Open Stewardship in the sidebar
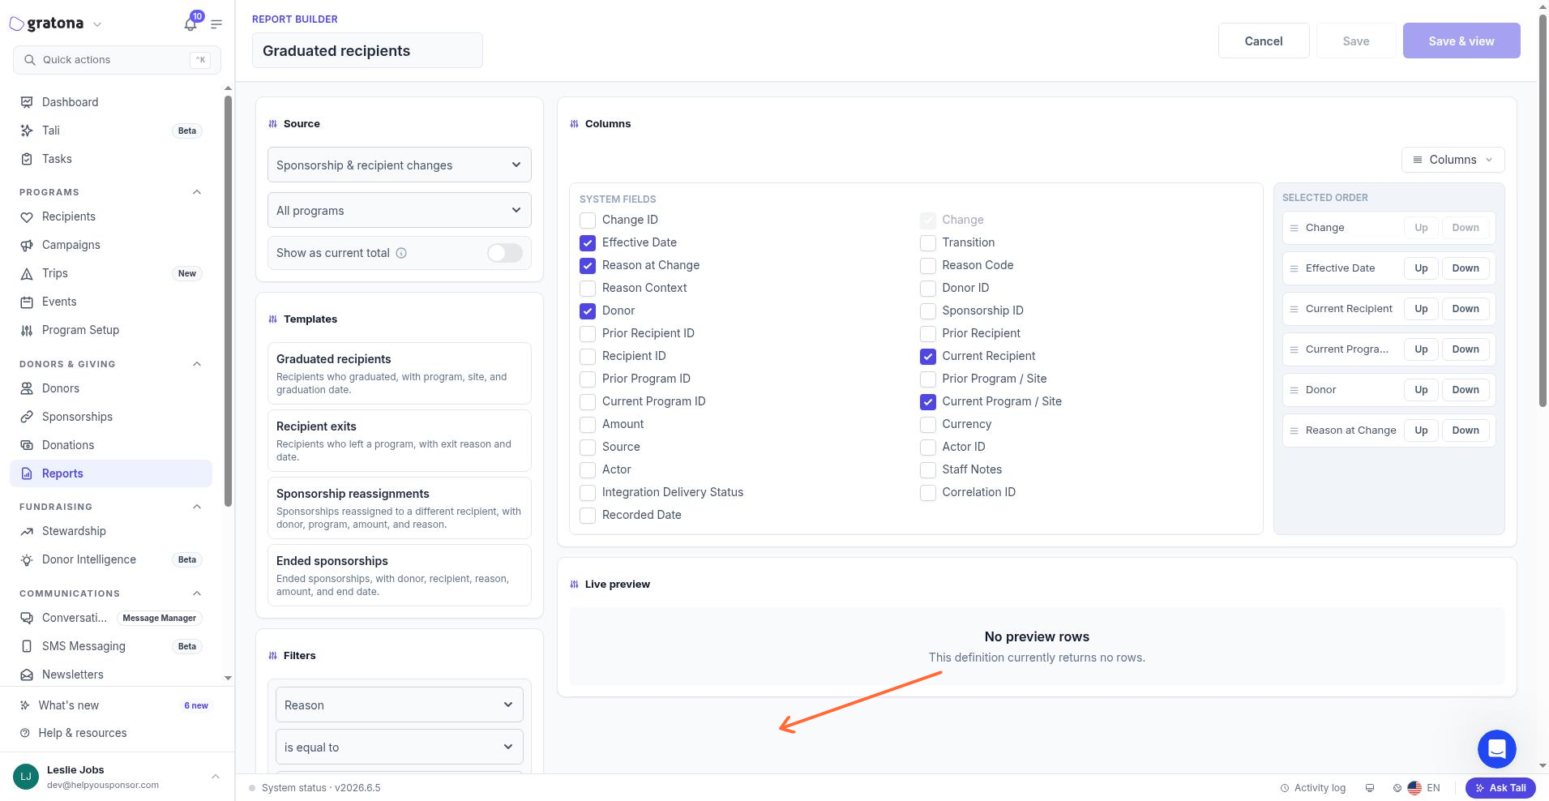The width and height of the screenshot is (1549, 801). pos(111,531)
